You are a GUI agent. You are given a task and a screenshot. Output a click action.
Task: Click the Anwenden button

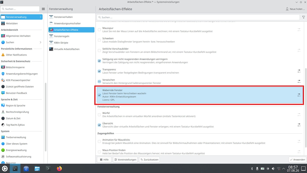pos(297,160)
